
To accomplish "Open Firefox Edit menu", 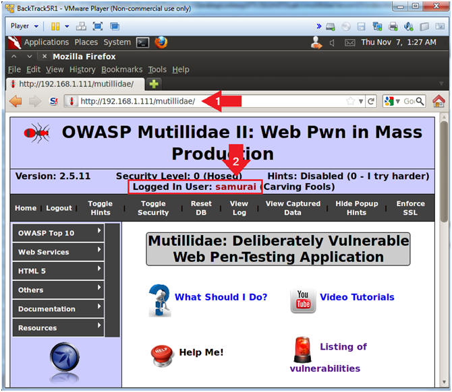I will 34,69.
